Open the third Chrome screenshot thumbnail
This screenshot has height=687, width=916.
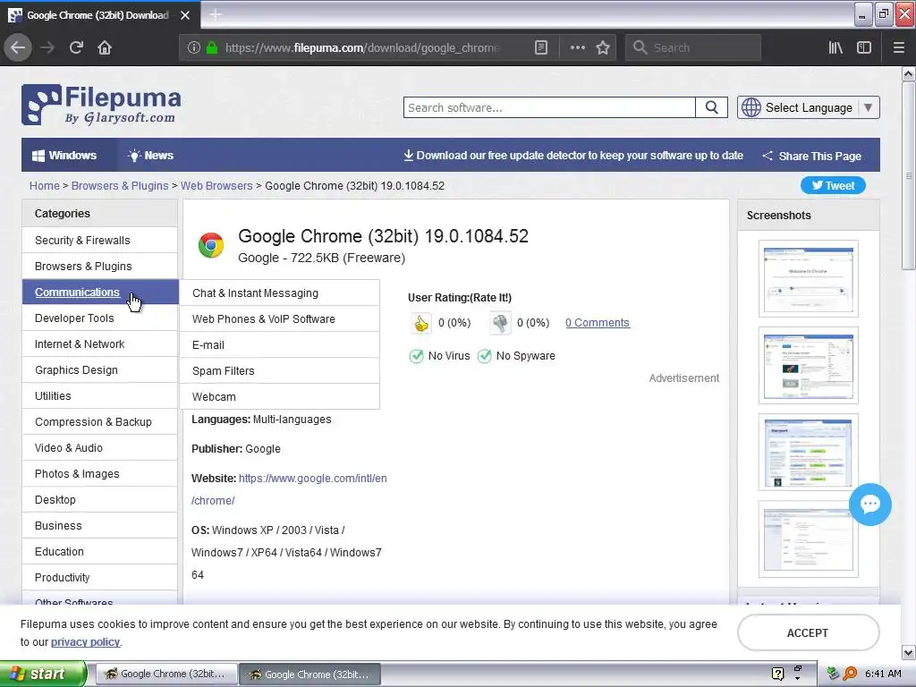(809, 452)
